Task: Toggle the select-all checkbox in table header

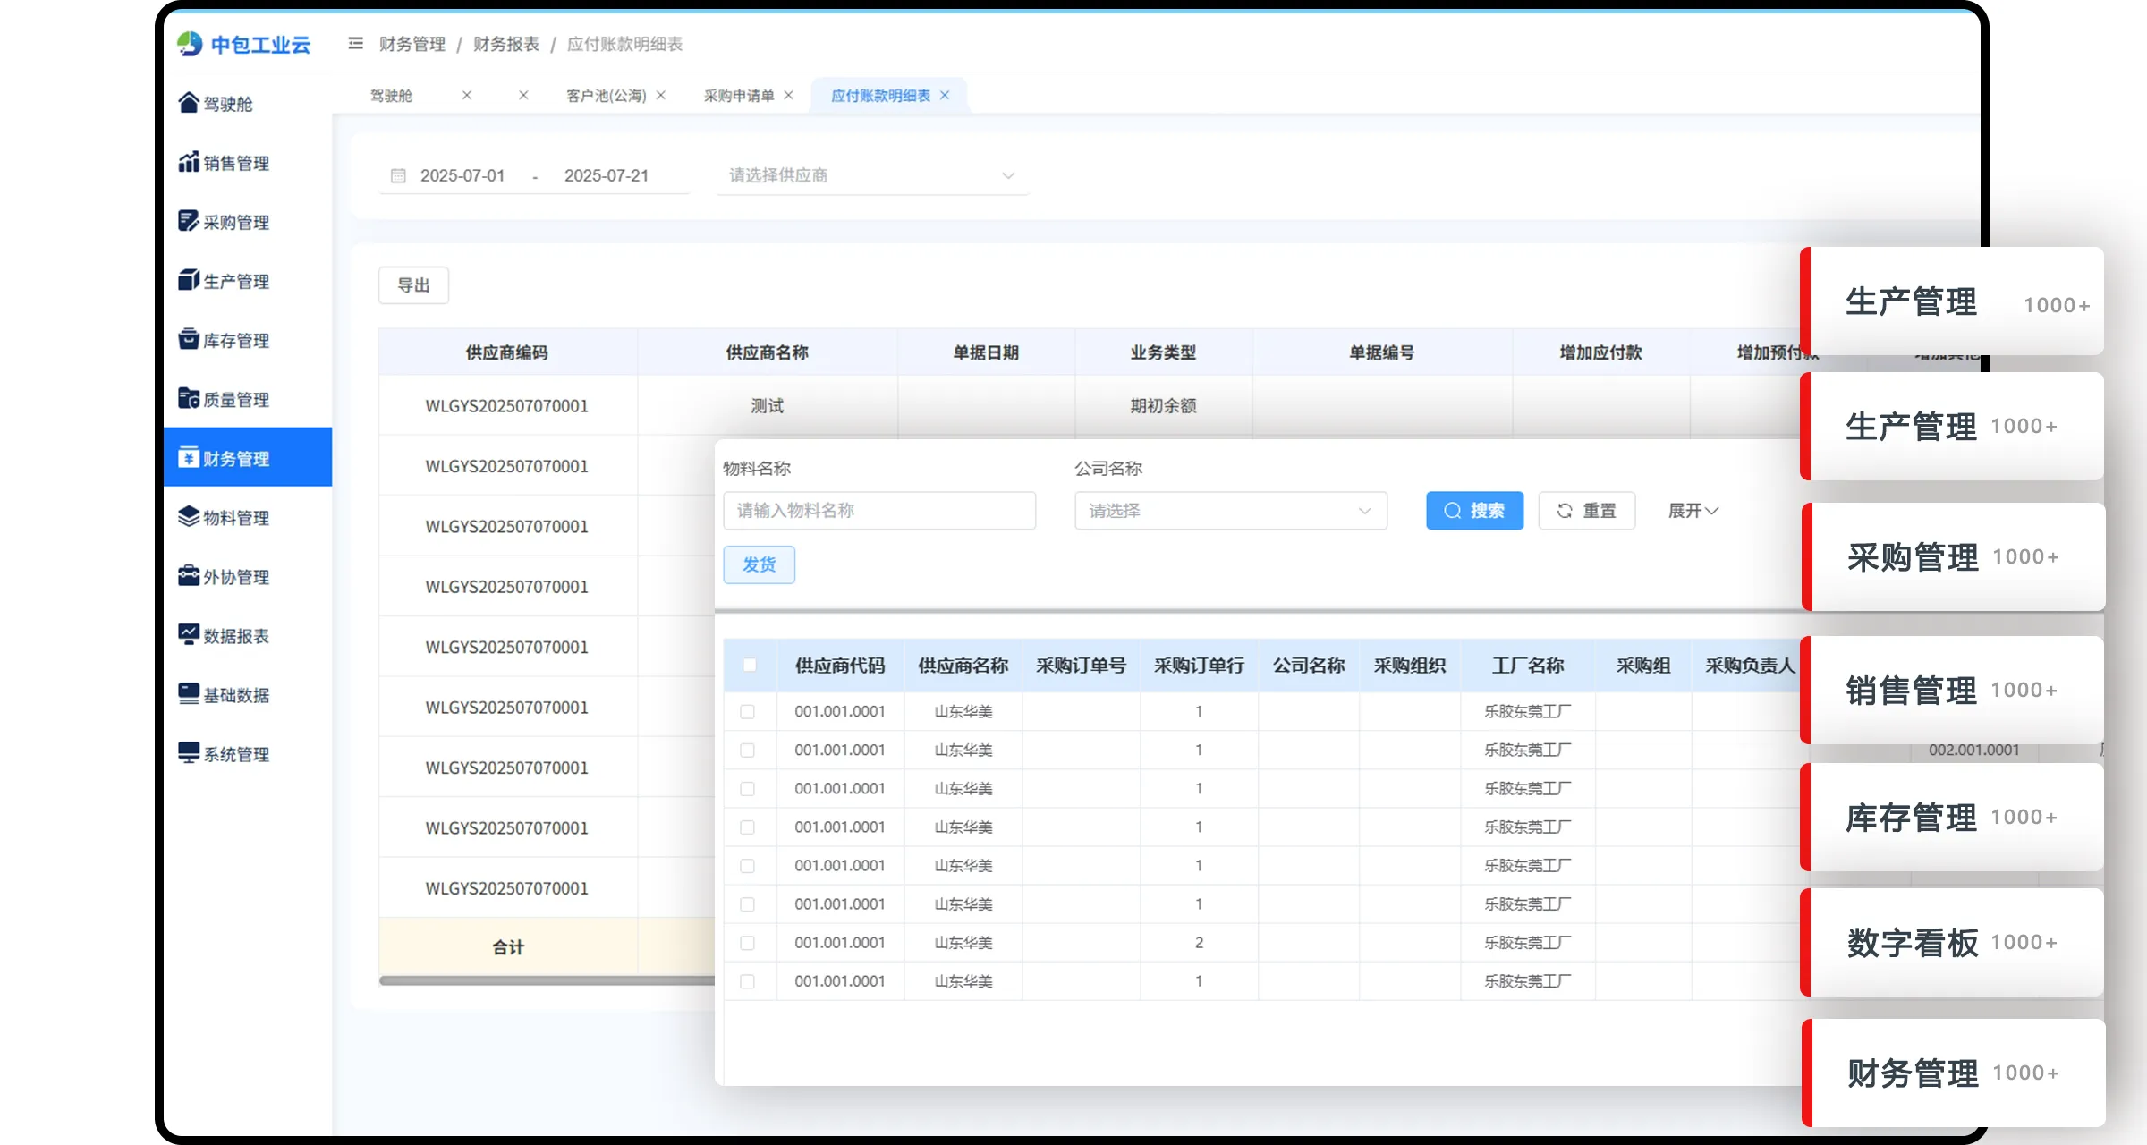Action: coord(750,665)
